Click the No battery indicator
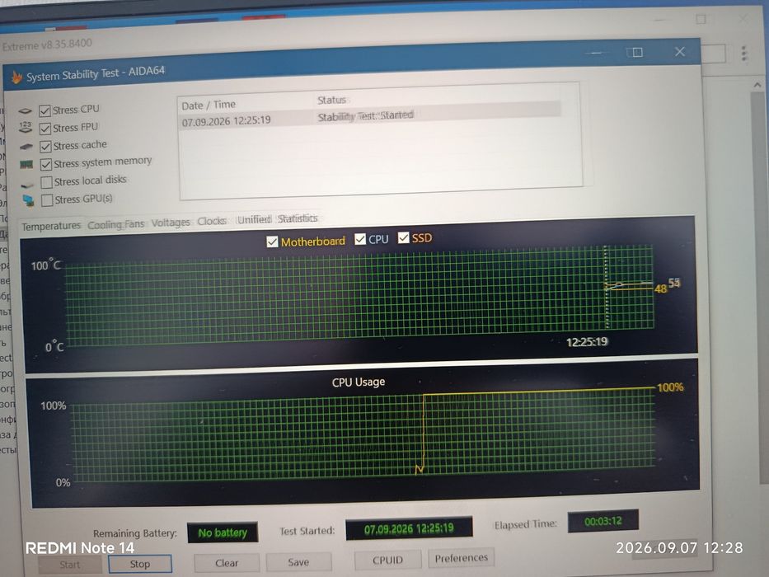This screenshot has width=769, height=577. [x=223, y=532]
